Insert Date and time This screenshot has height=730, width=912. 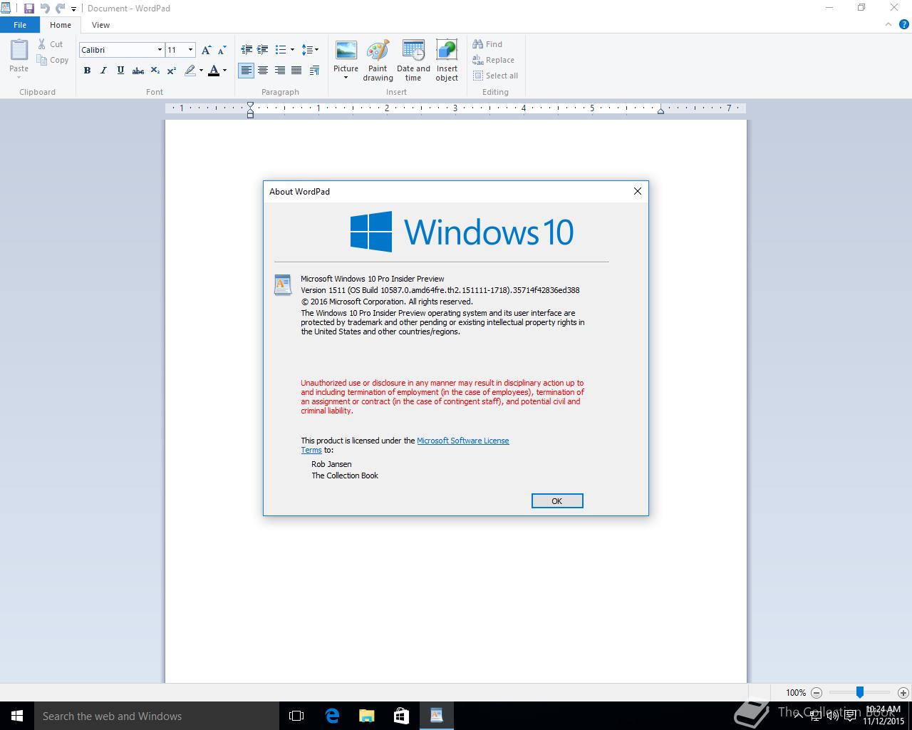413,61
